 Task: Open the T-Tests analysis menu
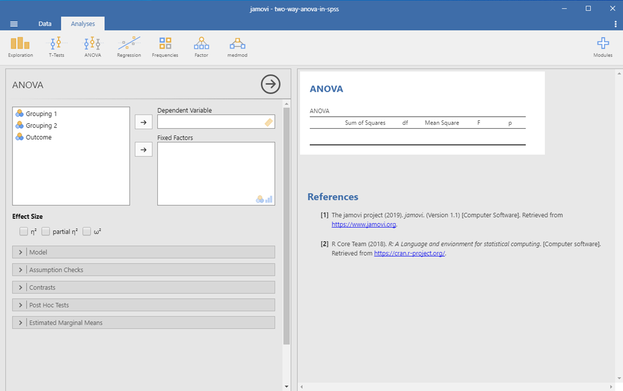[x=56, y=47]
